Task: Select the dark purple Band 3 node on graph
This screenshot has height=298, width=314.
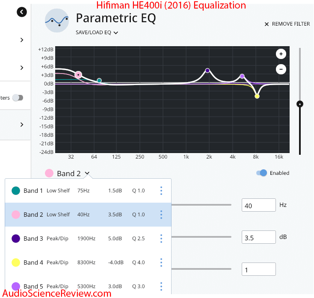Action: pyautogui.click(x=207, y=71)
